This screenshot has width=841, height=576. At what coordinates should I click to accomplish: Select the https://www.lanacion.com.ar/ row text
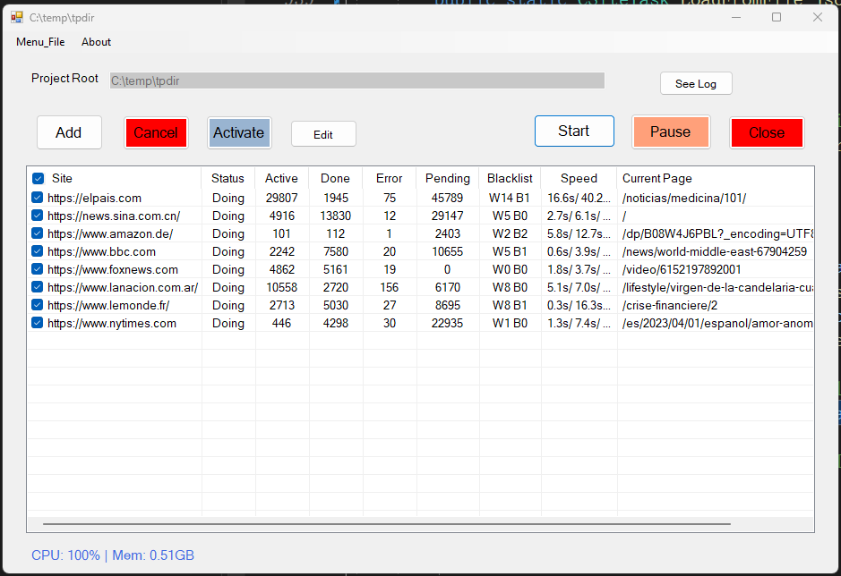click(123, 288)
